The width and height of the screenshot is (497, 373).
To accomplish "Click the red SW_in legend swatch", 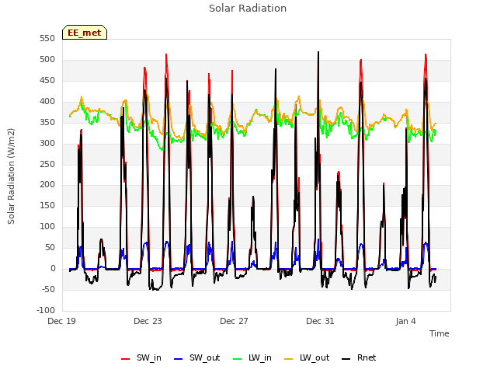I will click(126, 359).
